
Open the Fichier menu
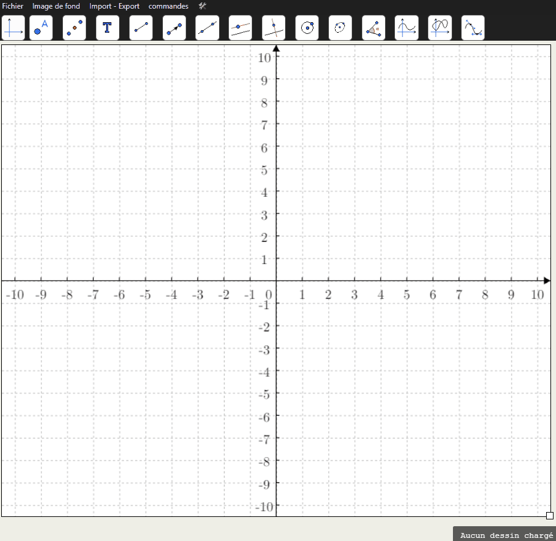[x=13, y=6]
